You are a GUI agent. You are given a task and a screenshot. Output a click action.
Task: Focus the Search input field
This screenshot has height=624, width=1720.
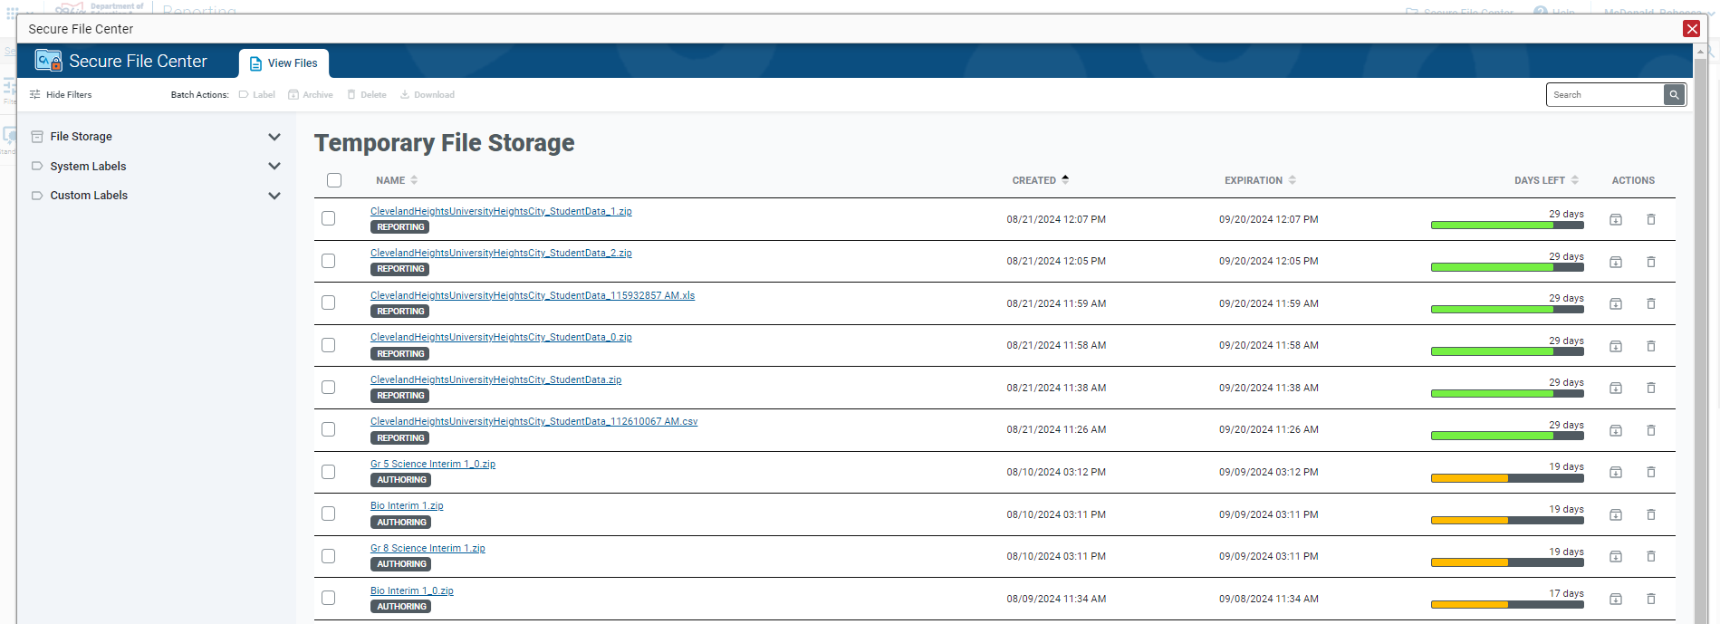tap(1605, 95)
